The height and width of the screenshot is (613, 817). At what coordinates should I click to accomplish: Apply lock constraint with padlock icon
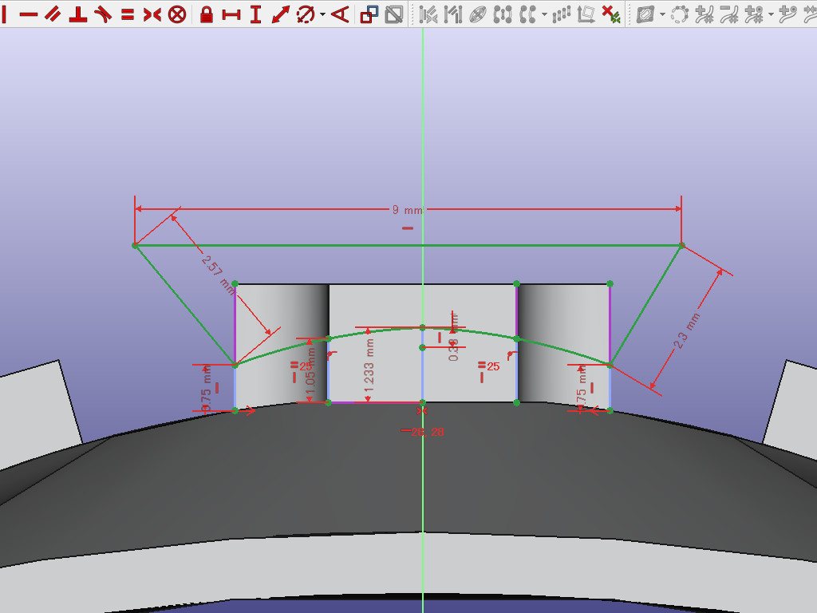point(207,14)
